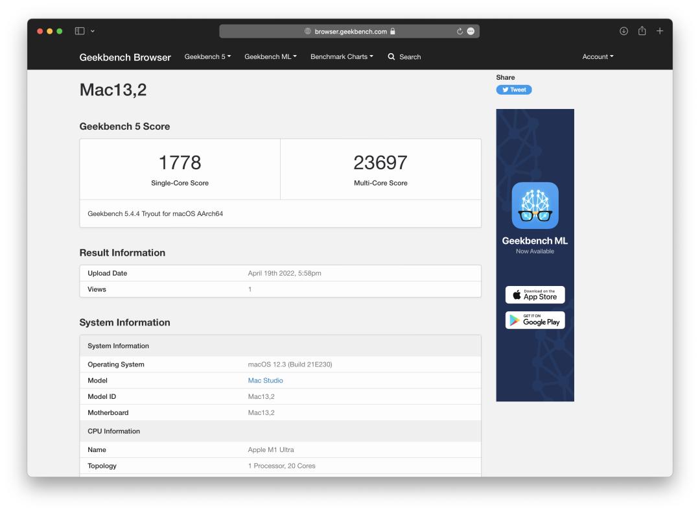
Task: Expand the Geekbench 5 menu
Action: coord(207,57)
